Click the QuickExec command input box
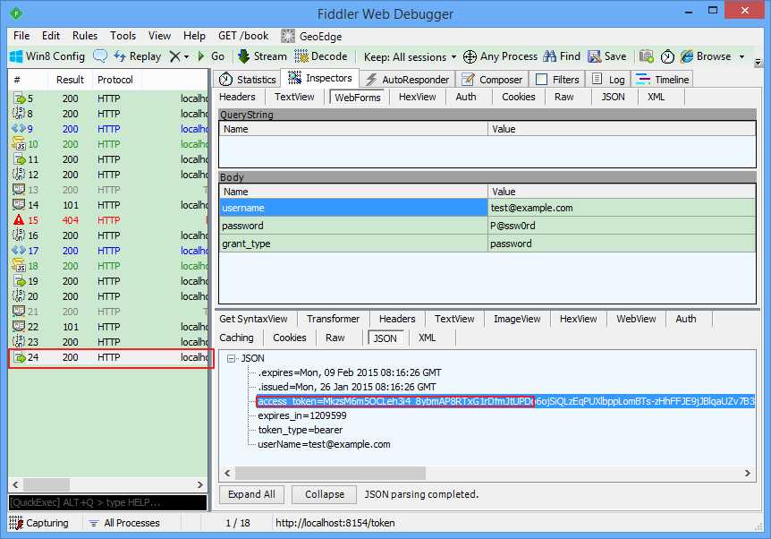771x539 pixels. pos(107,502)
